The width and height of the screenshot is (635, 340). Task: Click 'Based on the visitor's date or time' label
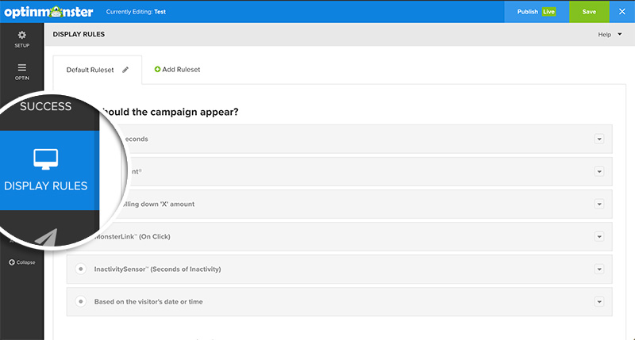point(148,302)
